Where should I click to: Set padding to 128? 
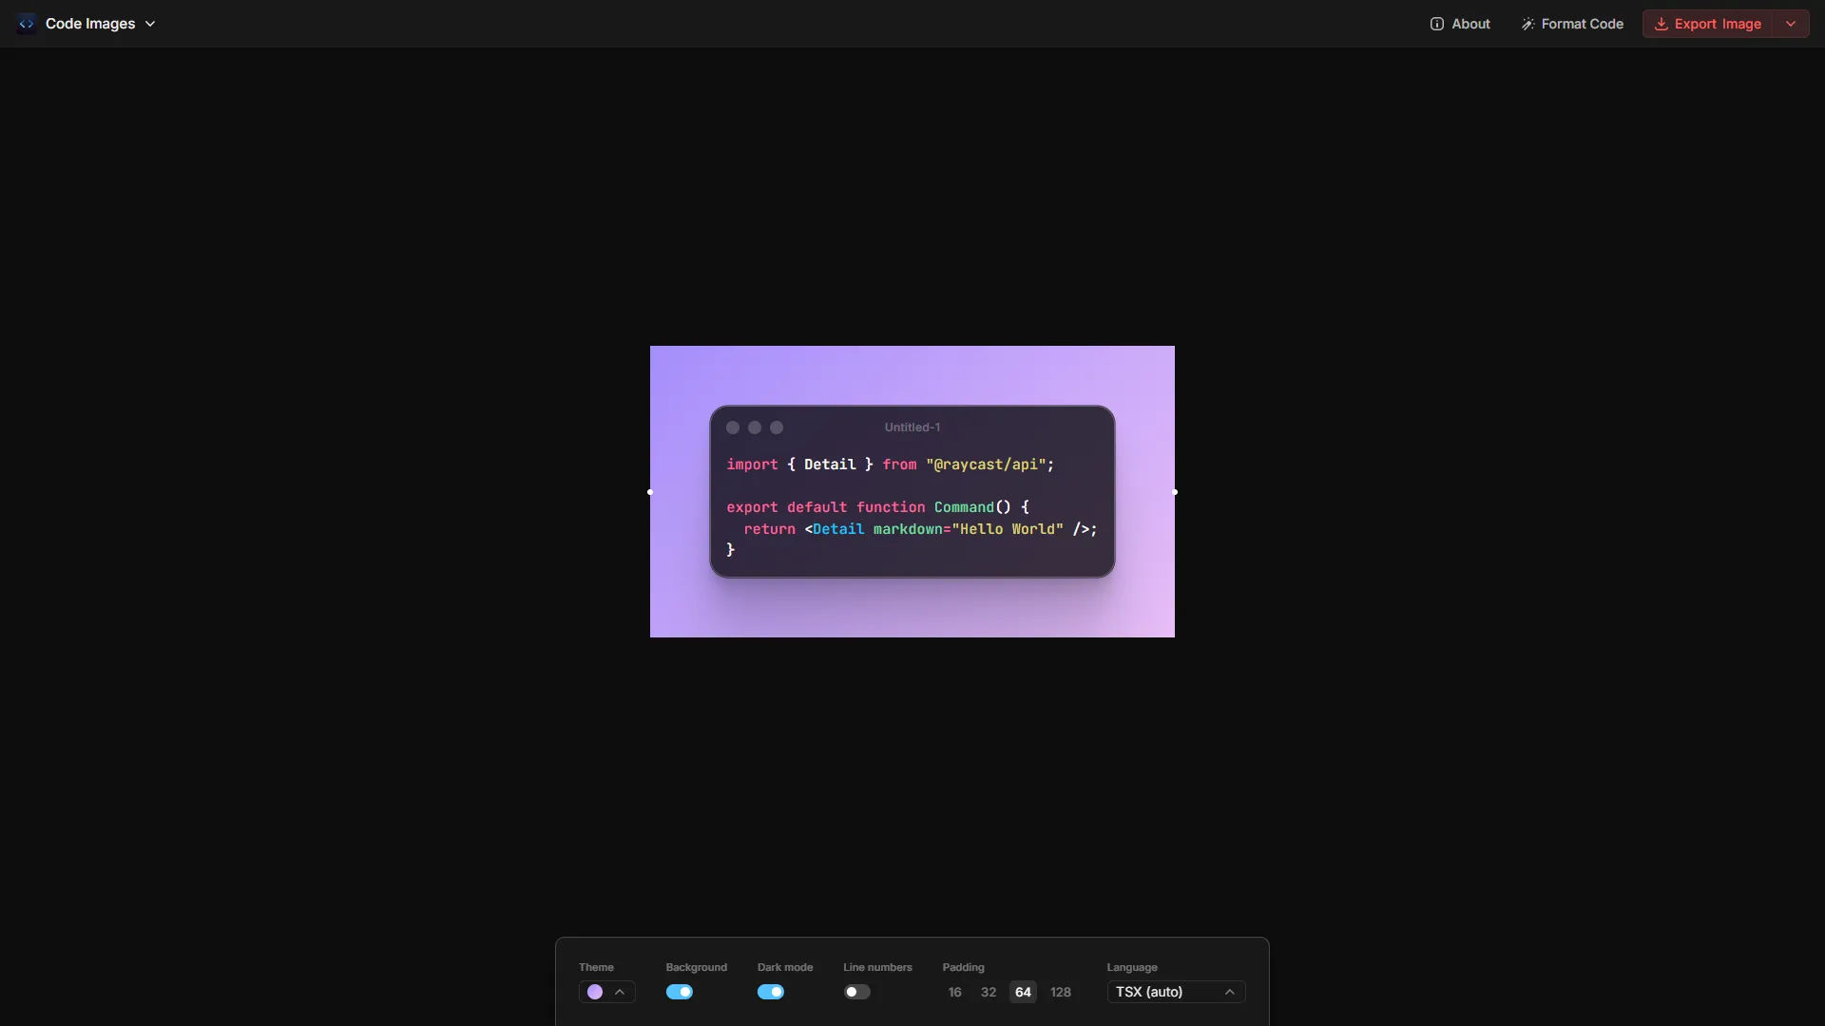pos(1061,992)
